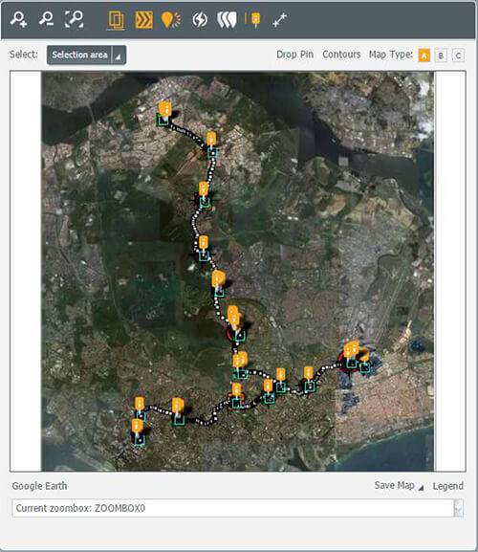Screen dimensions: 478x552
Task: Click the Contours option
Action: click(x=341, y=55)
